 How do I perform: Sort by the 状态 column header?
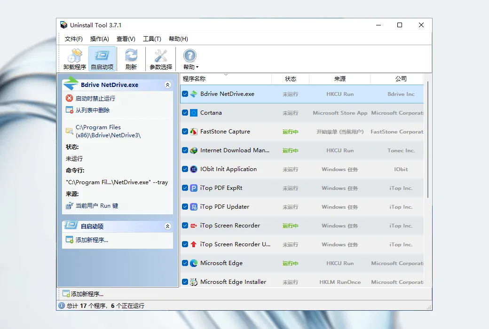click(291, 79)
